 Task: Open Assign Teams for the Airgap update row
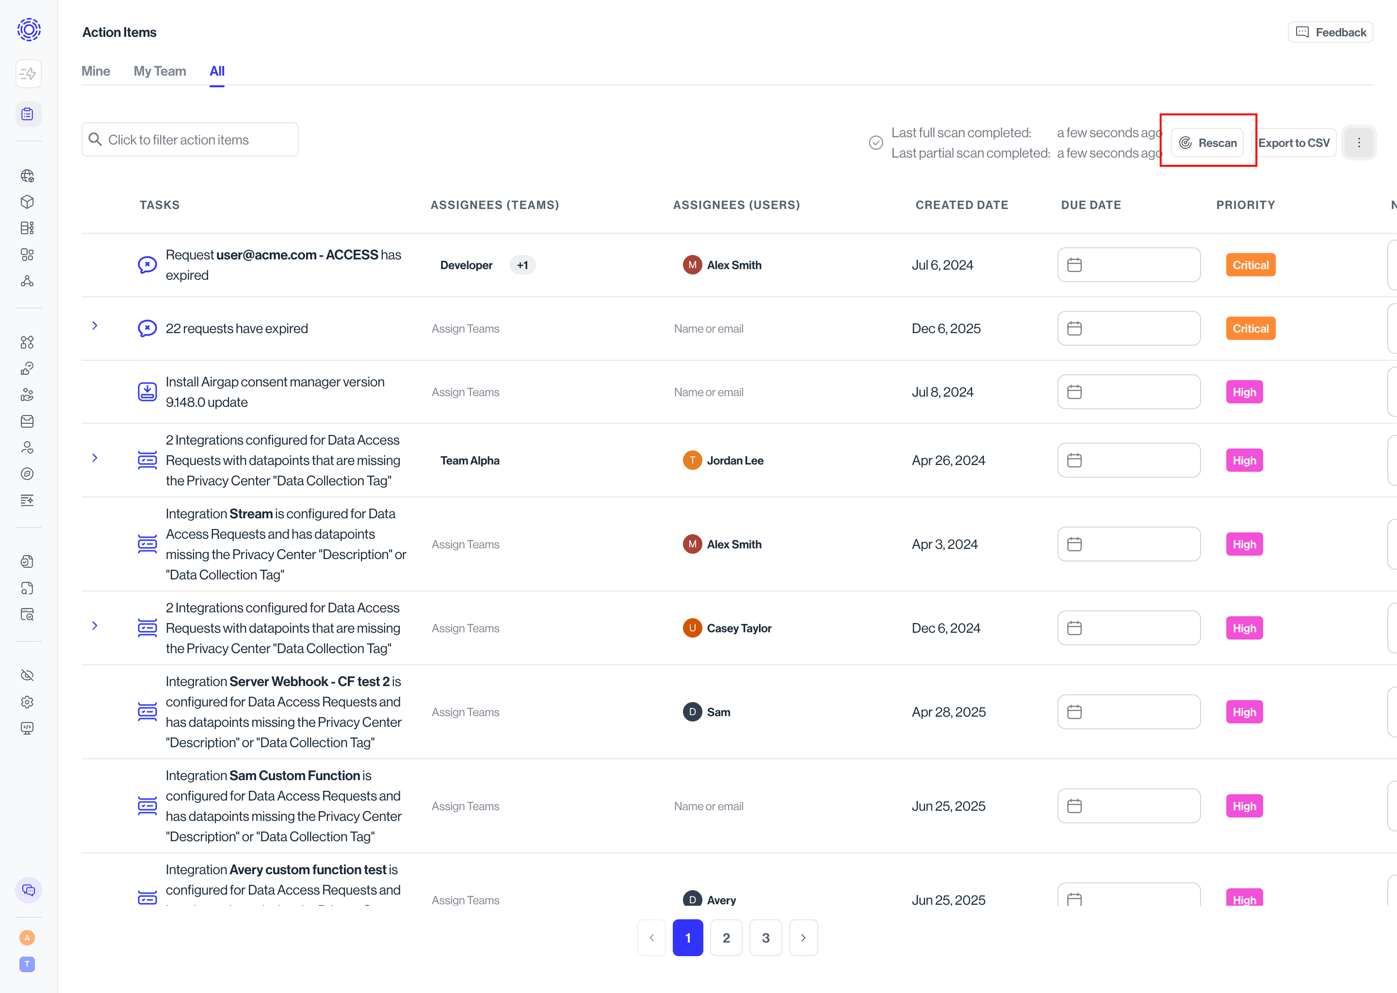click(466, 392)
